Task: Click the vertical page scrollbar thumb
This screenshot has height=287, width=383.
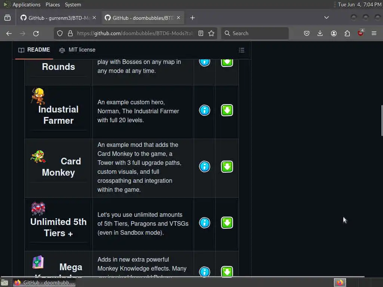Action: (382, 120)
